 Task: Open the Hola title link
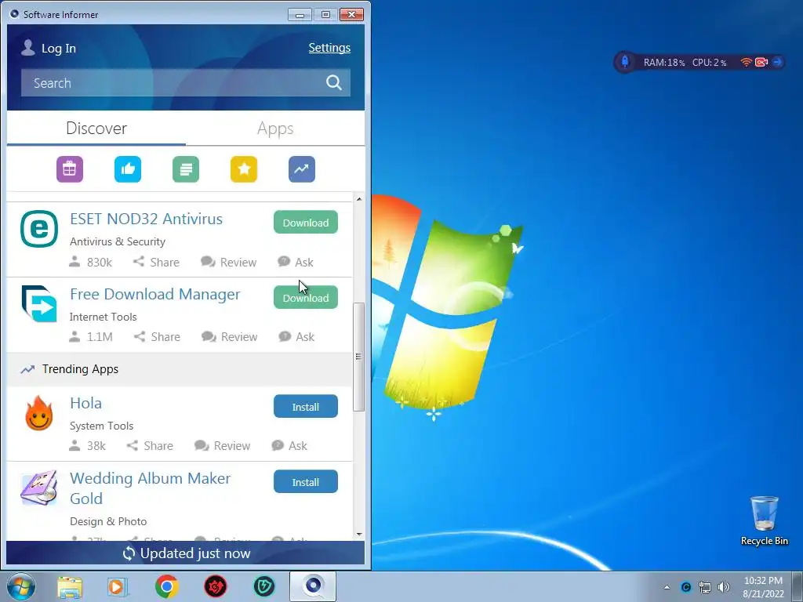[85, 404]
